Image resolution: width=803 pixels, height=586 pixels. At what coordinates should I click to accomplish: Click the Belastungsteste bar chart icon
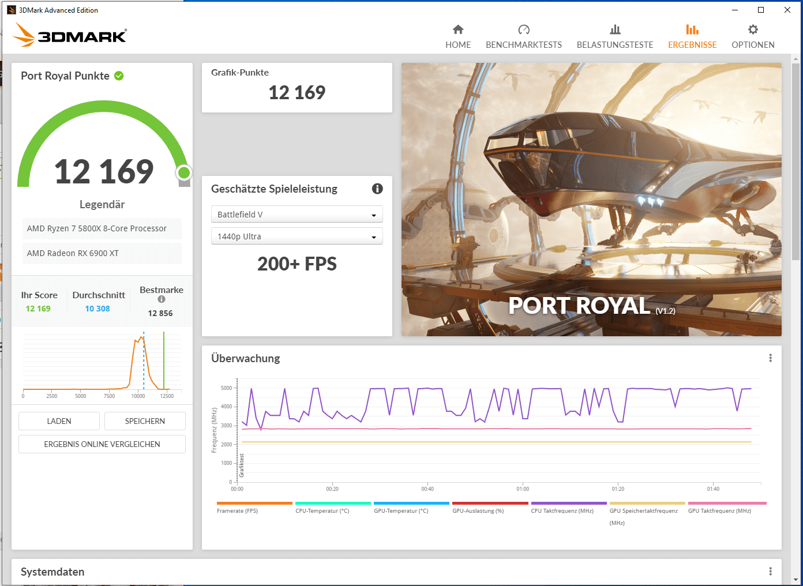tap(615, 29)
